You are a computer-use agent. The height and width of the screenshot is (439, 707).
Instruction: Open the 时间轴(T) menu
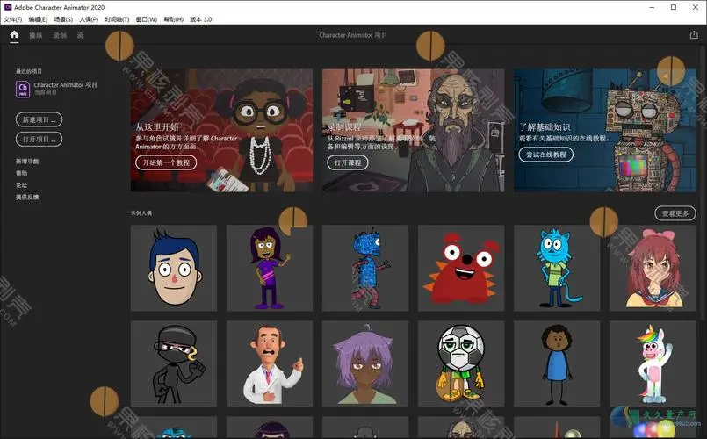118,19
